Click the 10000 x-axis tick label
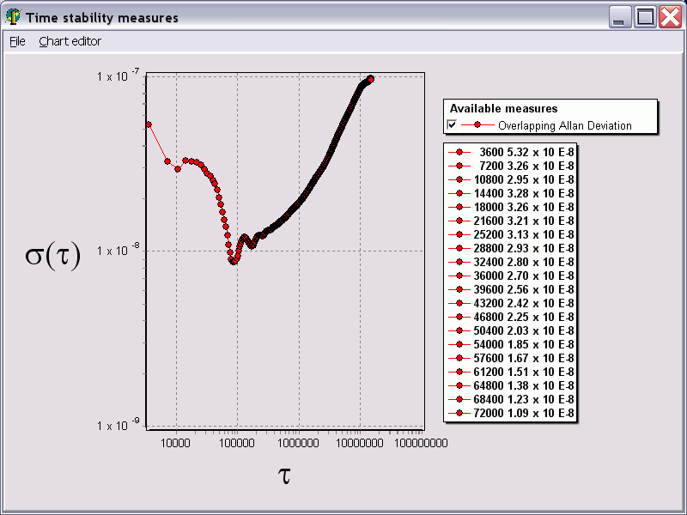The height and width of the screenshot is (515, 687). [176, 443]
